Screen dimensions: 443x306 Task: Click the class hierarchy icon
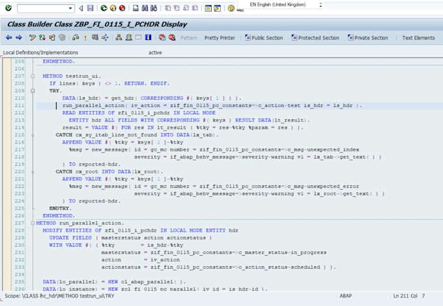click(x=119, y=37)
